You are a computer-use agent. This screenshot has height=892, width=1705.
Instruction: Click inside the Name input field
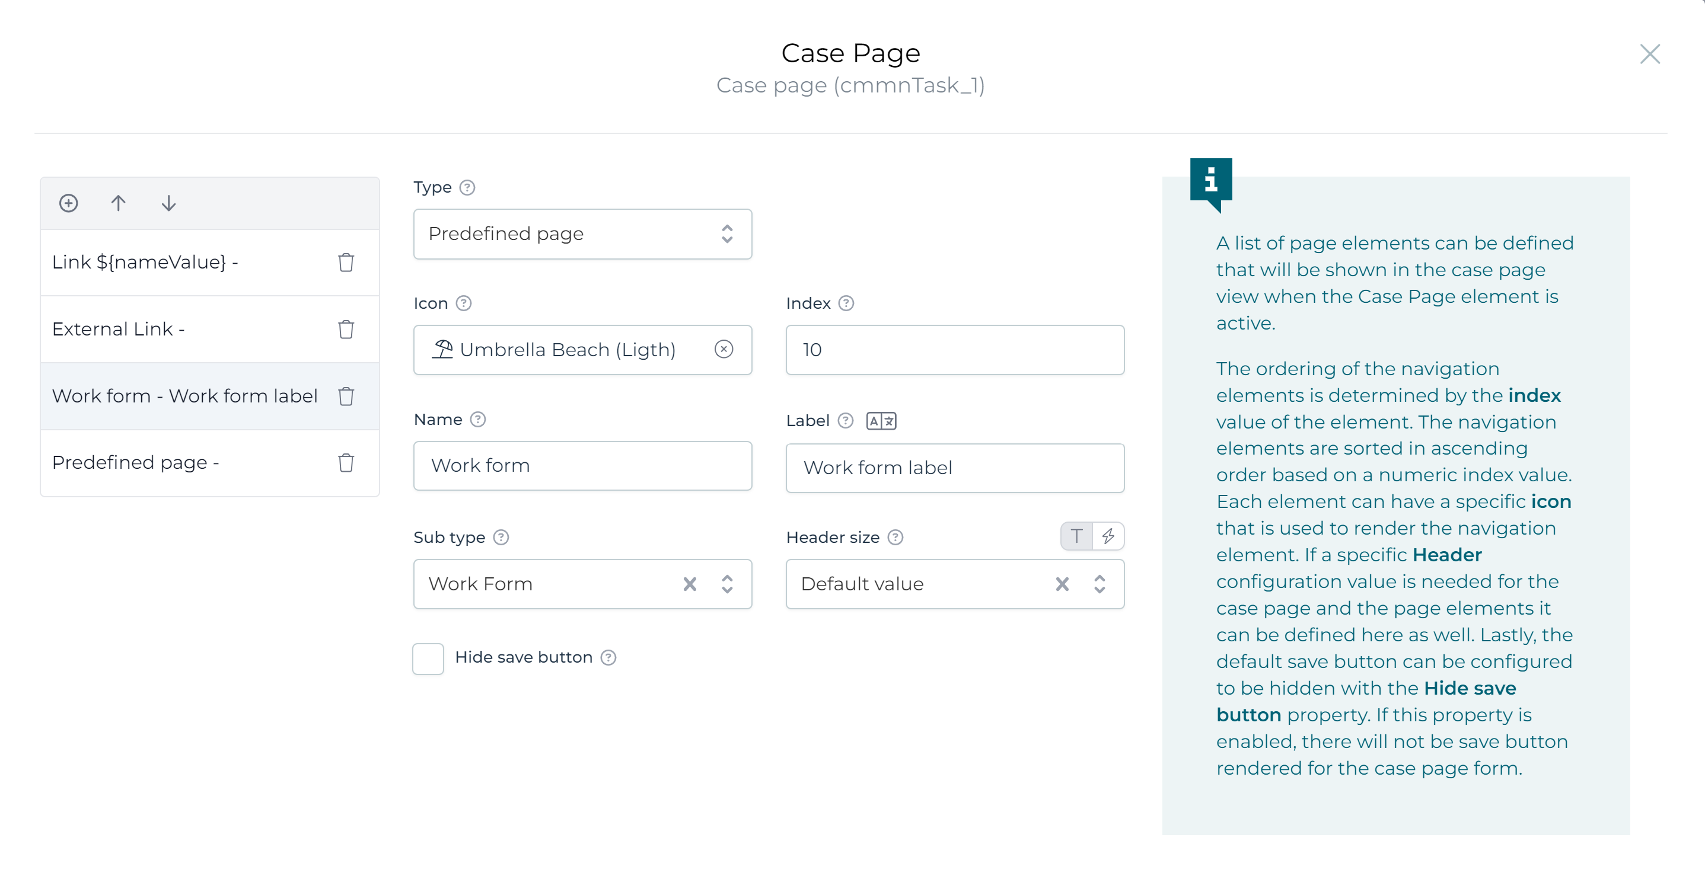(582, 465)
